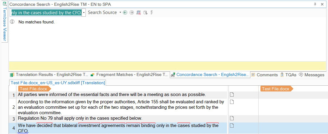The image size is (328, 134).
Task: Click the clear concordance results icon
Action: [x=138, y=12]
